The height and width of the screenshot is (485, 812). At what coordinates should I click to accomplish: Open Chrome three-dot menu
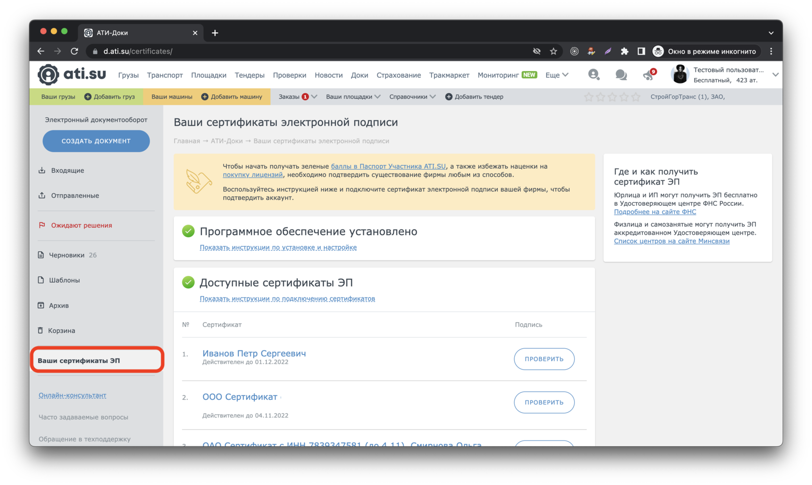(771, 51)
